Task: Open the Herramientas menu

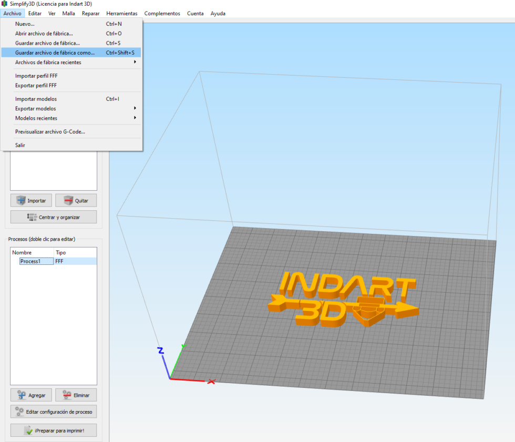Action: [122, 14]
